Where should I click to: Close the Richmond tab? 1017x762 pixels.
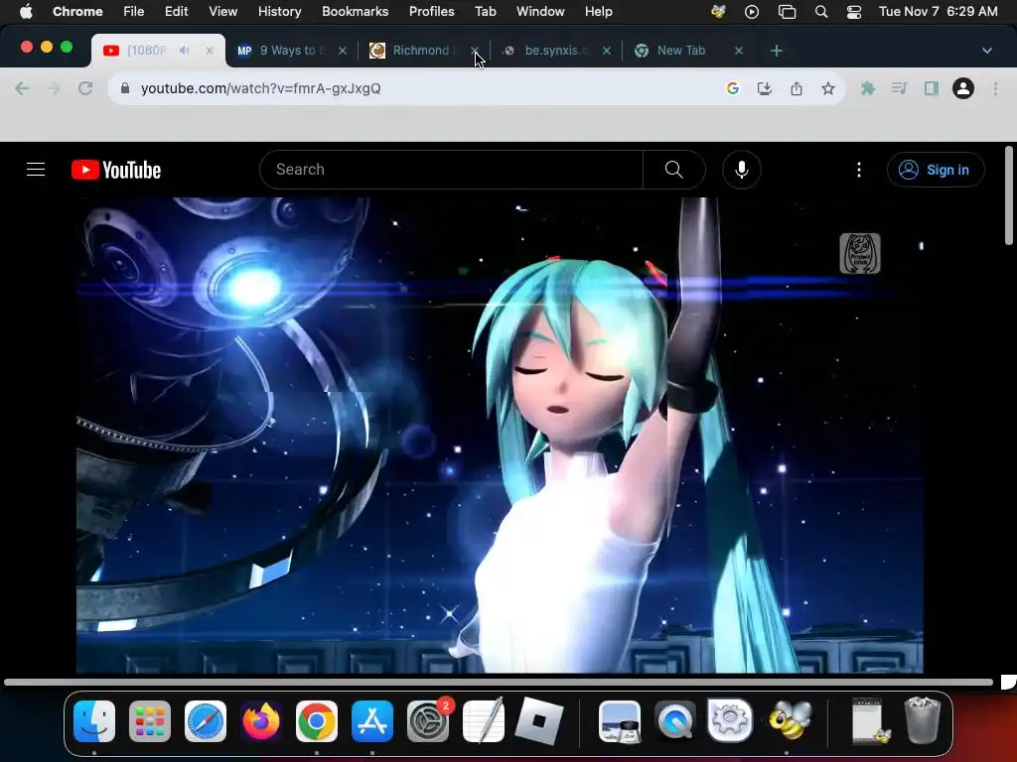point(475,51)
